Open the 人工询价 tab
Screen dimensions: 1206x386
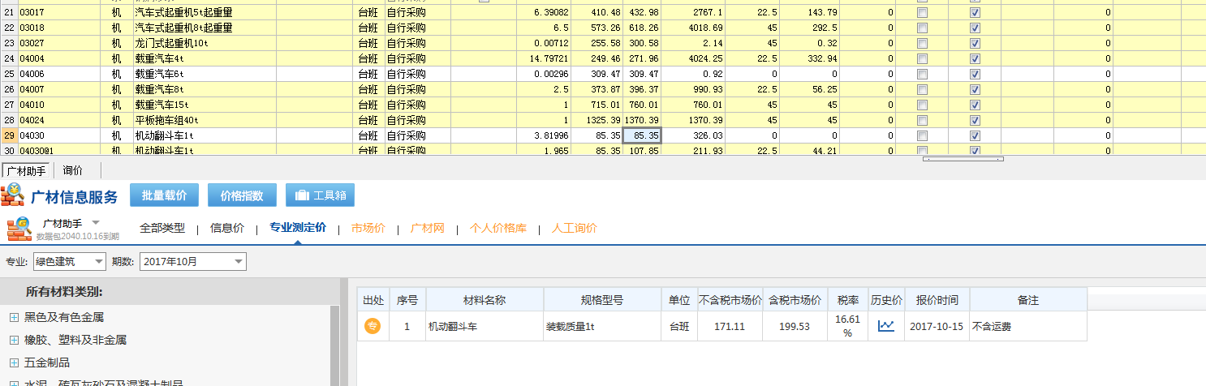[575, 228]
